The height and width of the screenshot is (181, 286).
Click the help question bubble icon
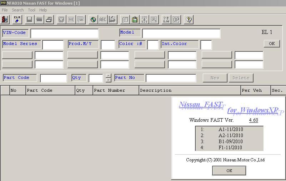pyautogui.click(x=189, y=19)
